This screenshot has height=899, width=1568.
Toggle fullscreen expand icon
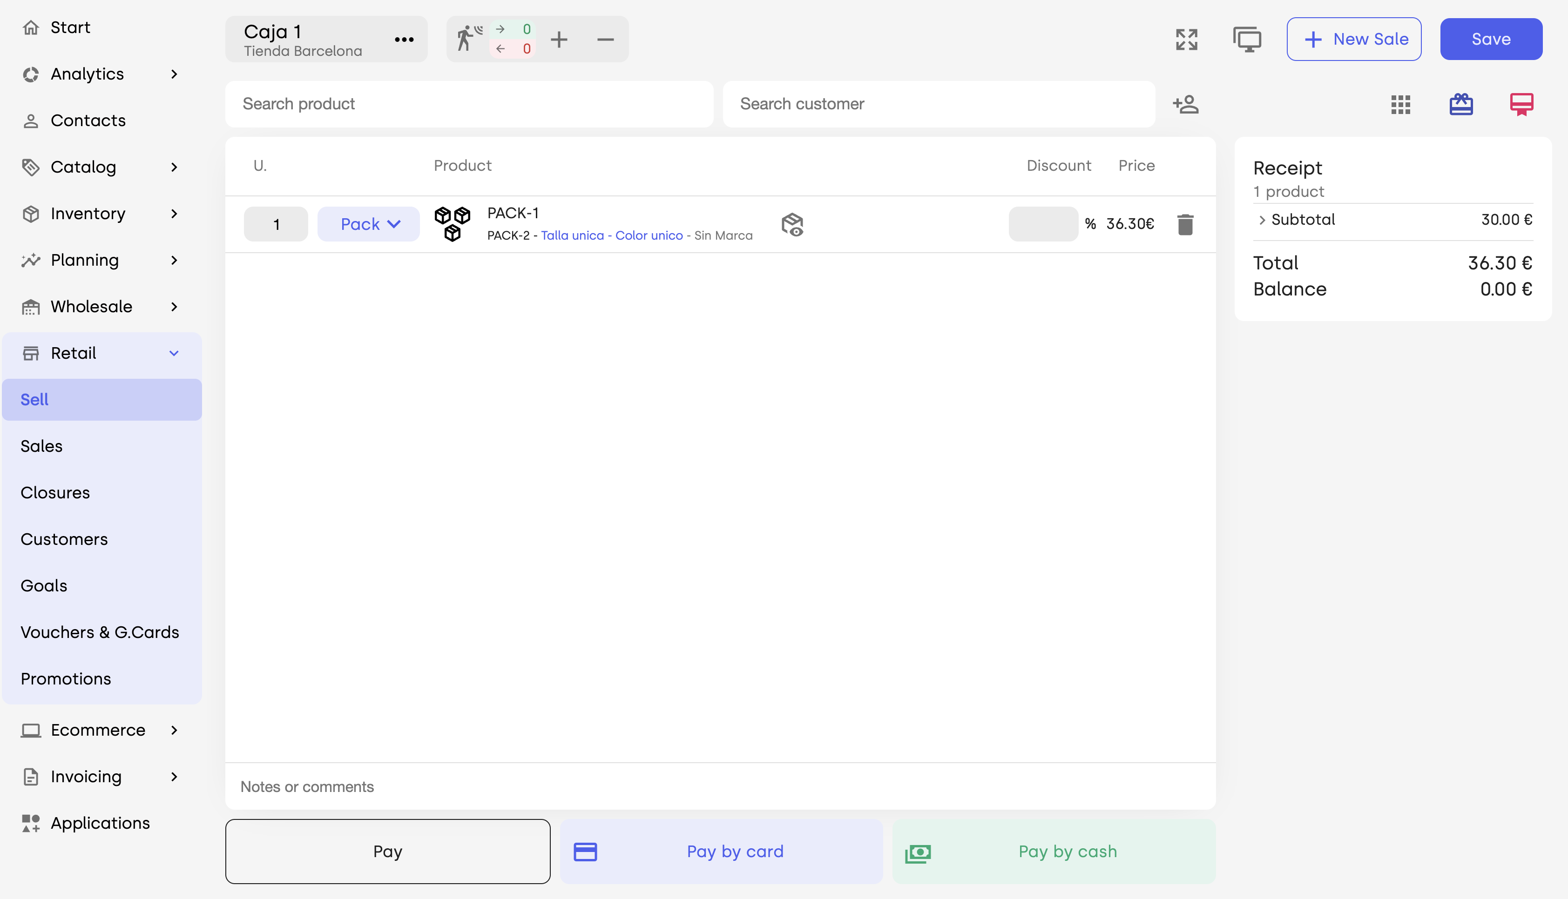tap(1186, 40)
